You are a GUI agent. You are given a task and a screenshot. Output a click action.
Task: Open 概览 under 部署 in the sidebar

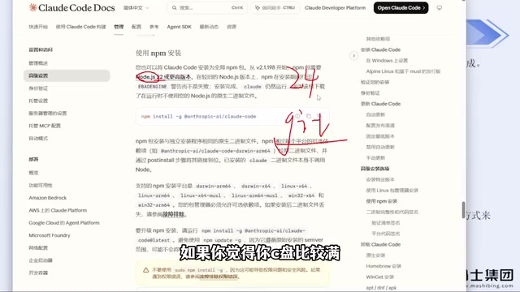[33, 173]
